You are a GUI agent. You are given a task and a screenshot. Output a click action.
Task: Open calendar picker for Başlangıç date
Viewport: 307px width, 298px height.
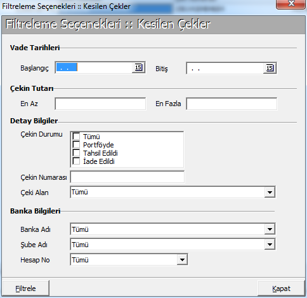click(x=138, y=67)
